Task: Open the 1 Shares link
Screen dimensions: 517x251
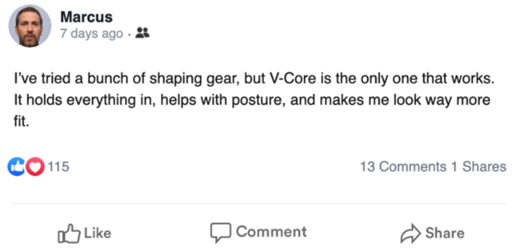Action: click(x=478, y=167)
